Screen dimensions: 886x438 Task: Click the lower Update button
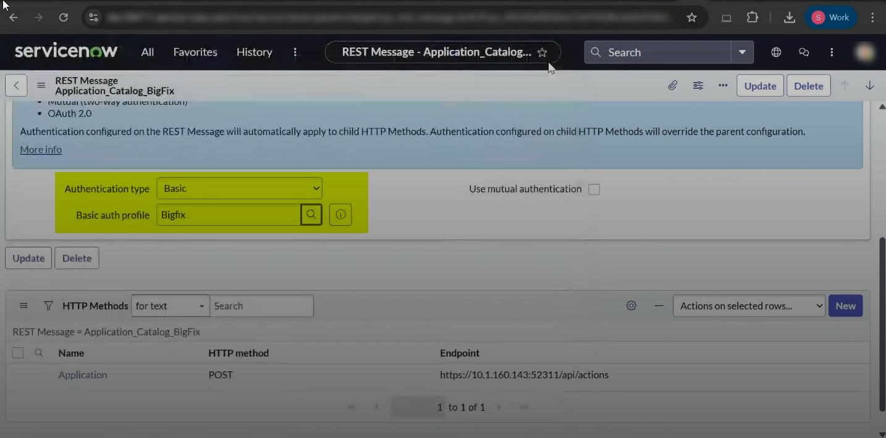click(28, 258)
